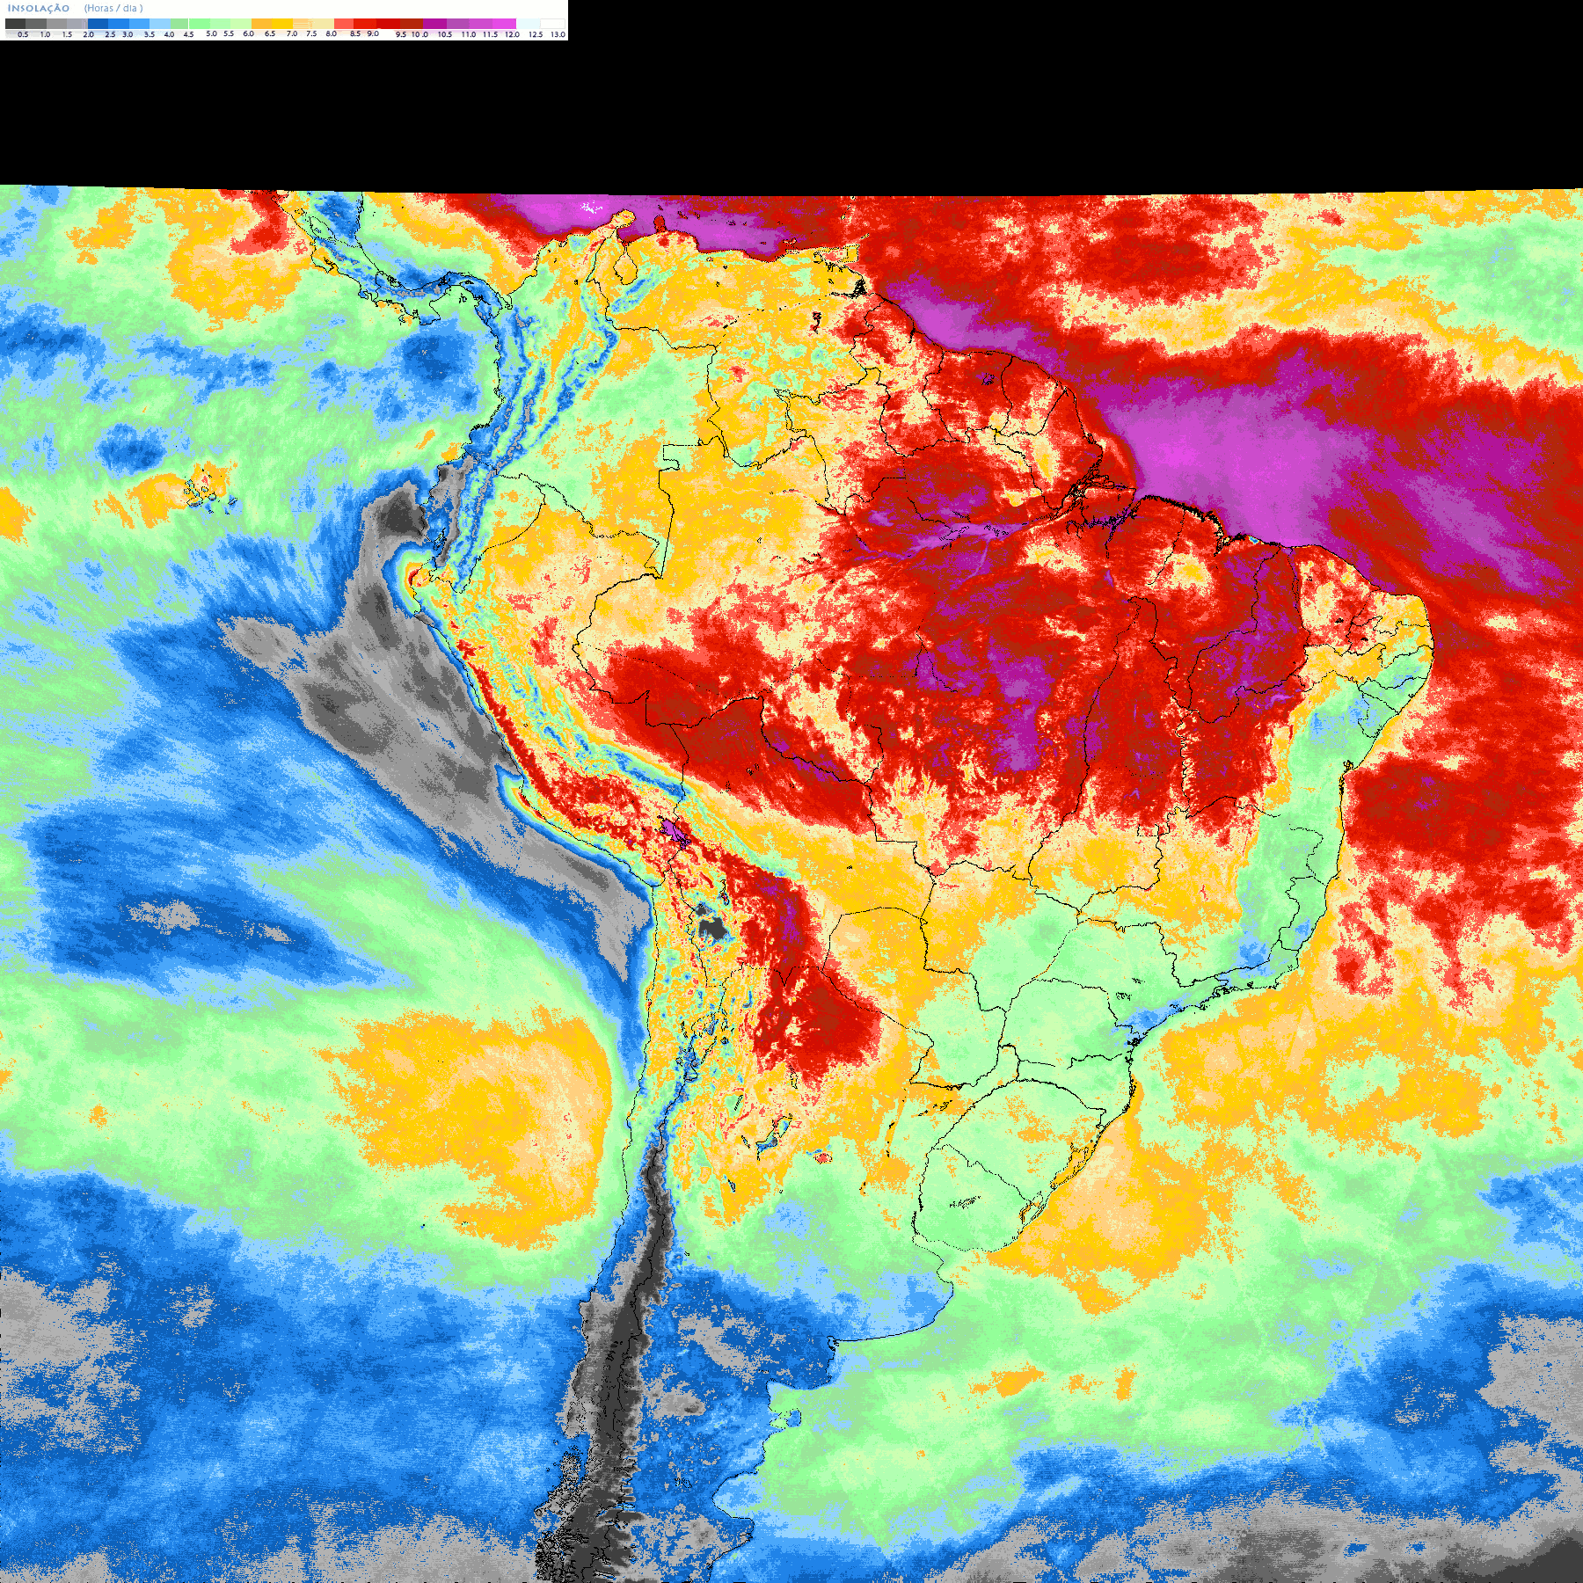The height and width of the screenshot is (1583, 1583).
Task: Click the '(Horas / dia)' units label
Action: click(113, 8)
